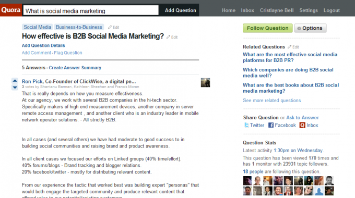
Task: Share question via Facebook link
Action: point(285,125)
